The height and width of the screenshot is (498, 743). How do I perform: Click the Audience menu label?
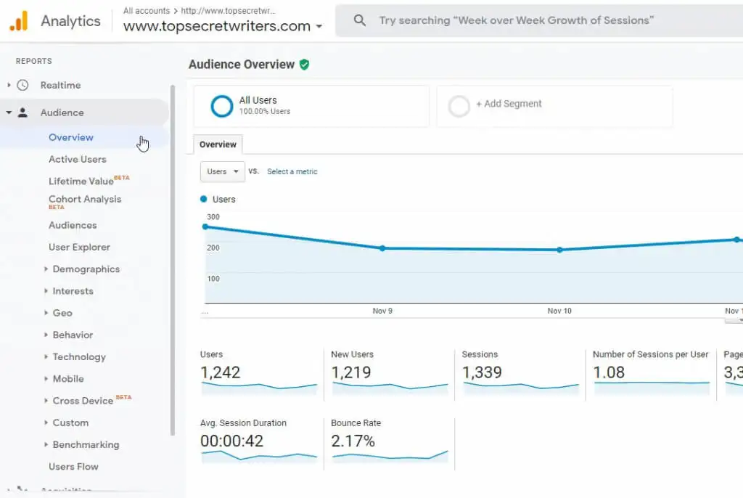coord(62,113)
